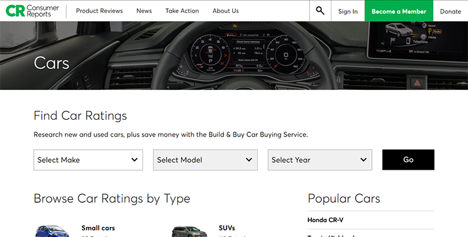This screenshot has width=468, height=237.
Task: Open the search magnifier icon
Action: click(320, 11)
